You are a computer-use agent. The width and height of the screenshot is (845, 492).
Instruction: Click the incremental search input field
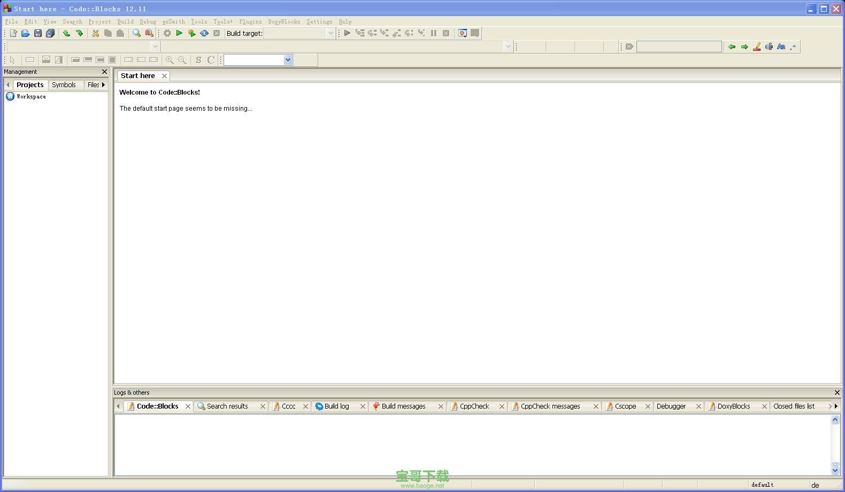(679, 47)
